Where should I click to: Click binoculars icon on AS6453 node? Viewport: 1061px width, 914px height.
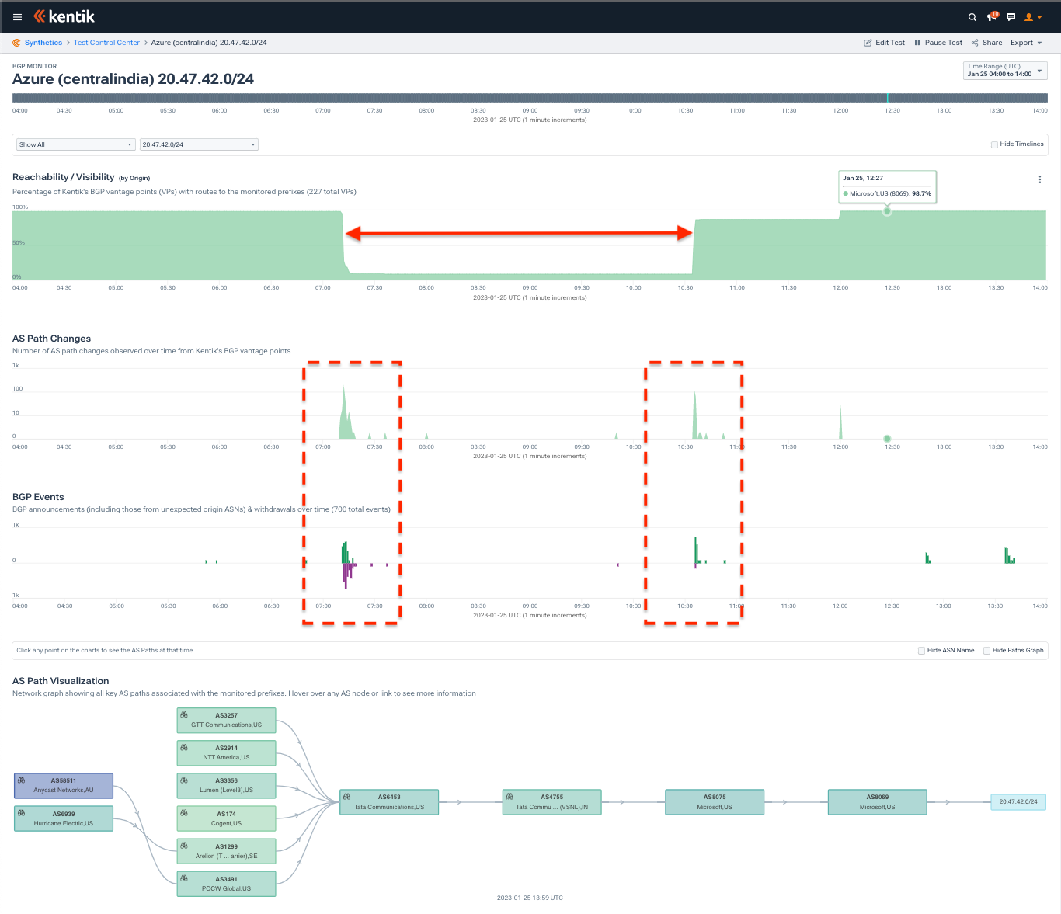pyautogui.click(x=347, y=796)
